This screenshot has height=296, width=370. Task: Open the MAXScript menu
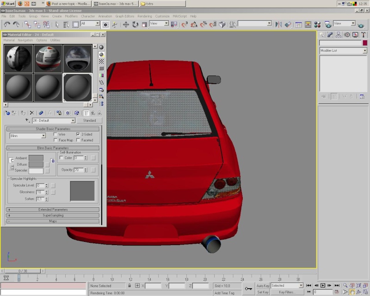[179, 16]
